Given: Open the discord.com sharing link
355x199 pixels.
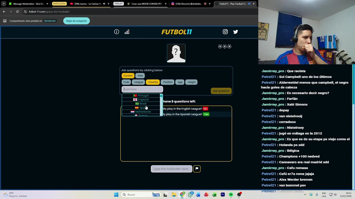Looking at the screenshot, I should [x=50, y=21].
